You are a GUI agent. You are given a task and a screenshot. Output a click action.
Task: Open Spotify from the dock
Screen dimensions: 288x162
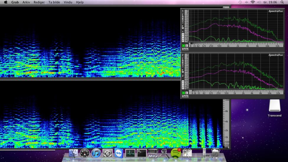point(176,153)
